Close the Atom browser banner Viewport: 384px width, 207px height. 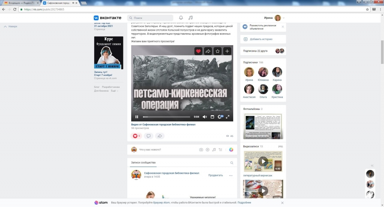coord(282,203)
